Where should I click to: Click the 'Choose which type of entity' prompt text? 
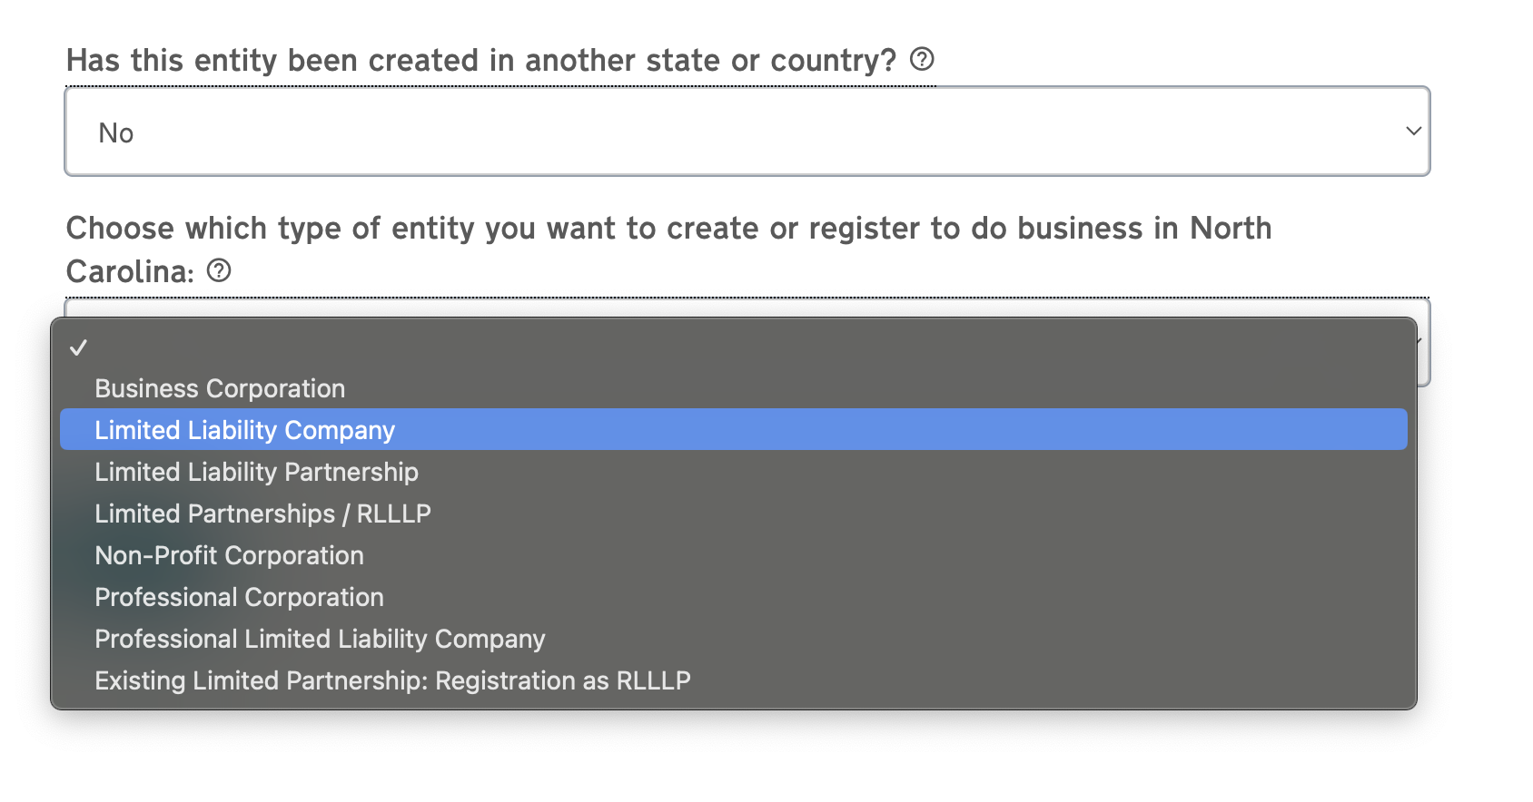(668, 228)
